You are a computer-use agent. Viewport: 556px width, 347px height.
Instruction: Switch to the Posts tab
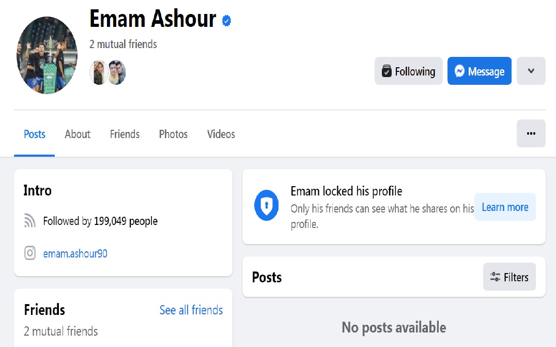(x=35, y=134)
